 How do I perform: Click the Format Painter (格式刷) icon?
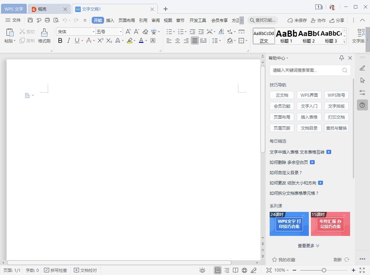pos(44,36)
